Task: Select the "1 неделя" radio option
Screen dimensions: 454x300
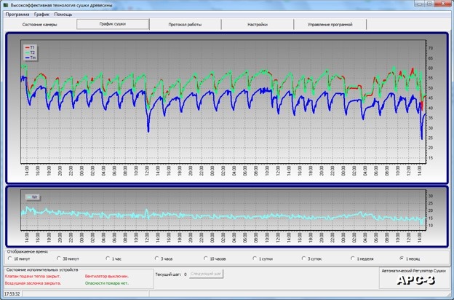Action: point(352,258)
